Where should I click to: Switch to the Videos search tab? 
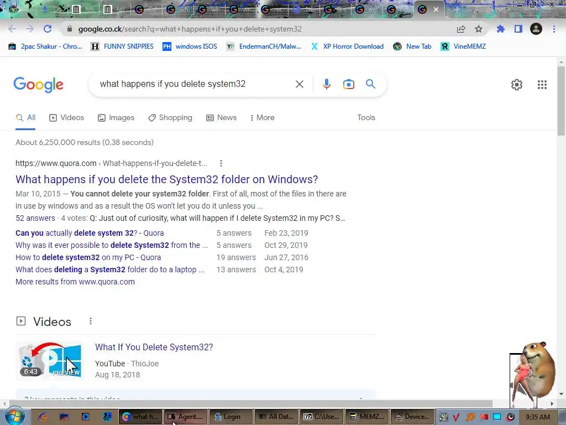[67, 118]
